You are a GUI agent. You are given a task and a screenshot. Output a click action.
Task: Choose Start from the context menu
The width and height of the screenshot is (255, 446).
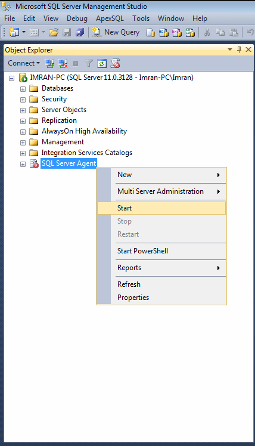161,208
